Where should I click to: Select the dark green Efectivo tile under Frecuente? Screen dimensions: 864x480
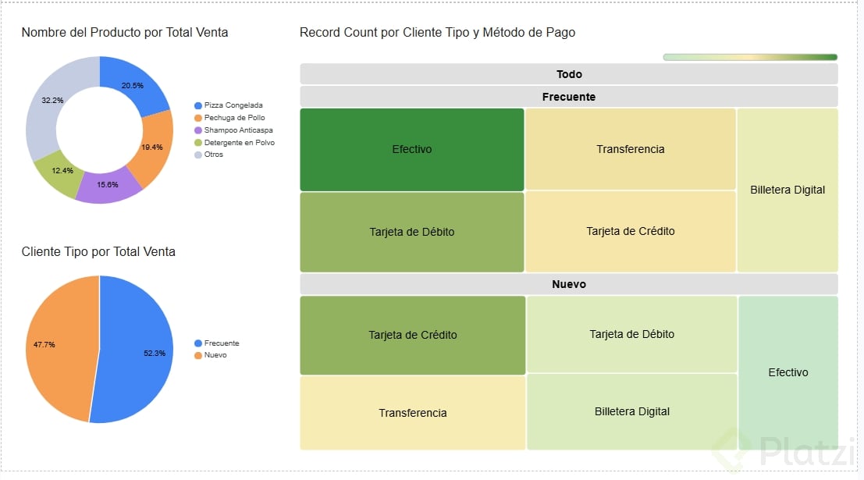(411, 149)
